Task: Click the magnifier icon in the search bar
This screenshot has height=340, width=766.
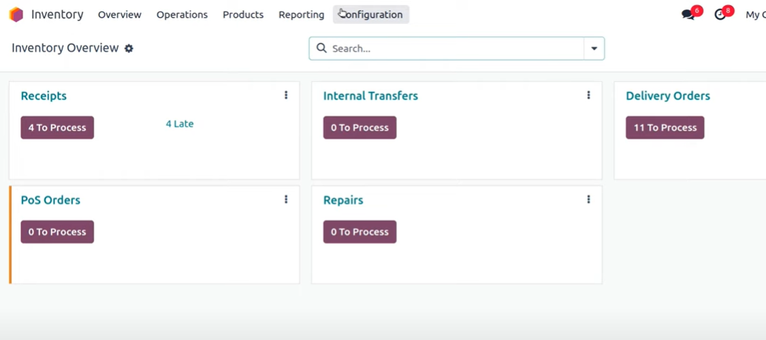Action: [x=321, y=48]
